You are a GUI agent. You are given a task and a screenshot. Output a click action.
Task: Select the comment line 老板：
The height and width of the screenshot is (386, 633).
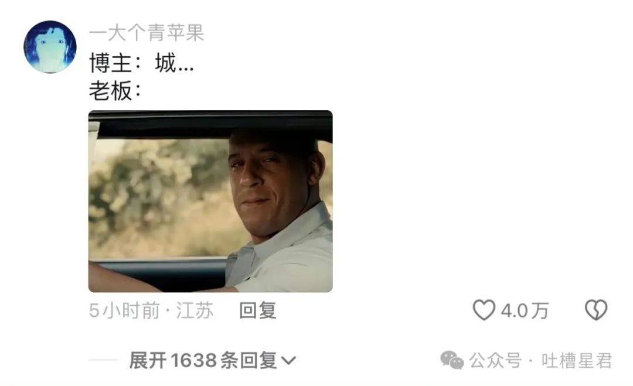pyautogui.click(x=115, y=90)
